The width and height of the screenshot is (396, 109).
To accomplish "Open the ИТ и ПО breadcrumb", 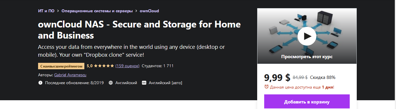I will 46,11.
